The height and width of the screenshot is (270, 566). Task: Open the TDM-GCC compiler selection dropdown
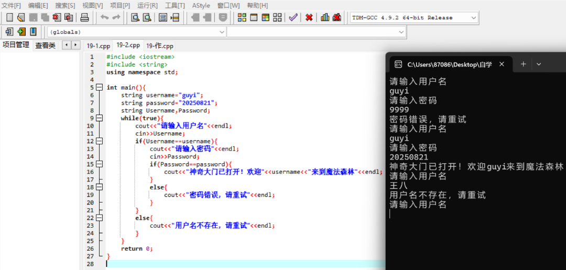(x=415, y=18)
